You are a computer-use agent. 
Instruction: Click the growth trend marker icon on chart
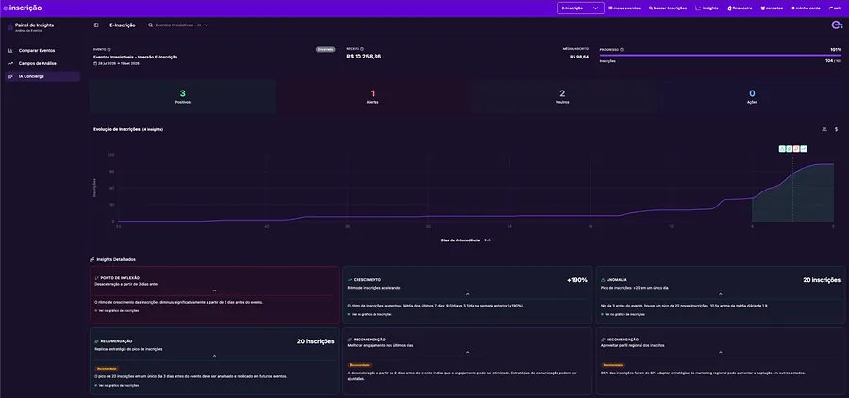(x=804, y=148)
